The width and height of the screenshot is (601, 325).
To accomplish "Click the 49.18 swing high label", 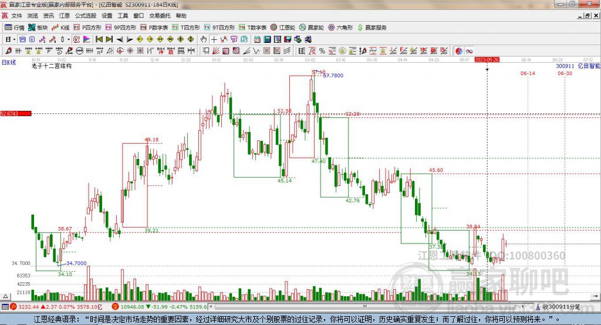I will 152,140.
